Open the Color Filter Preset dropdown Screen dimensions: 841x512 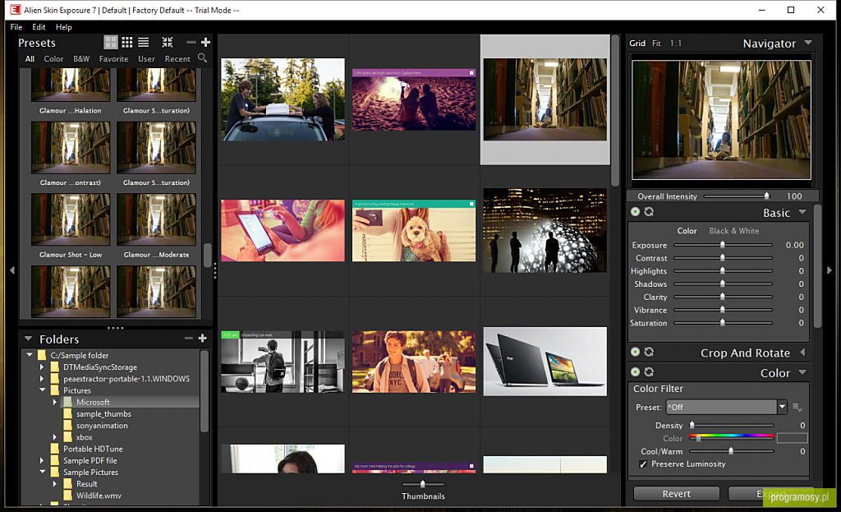(782, 407)
